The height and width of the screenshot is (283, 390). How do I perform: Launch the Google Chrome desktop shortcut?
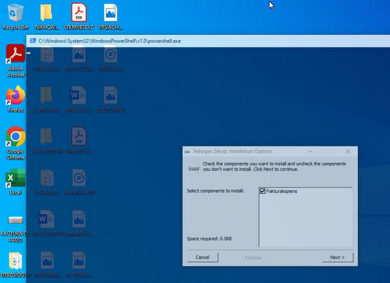click(15, 143)
